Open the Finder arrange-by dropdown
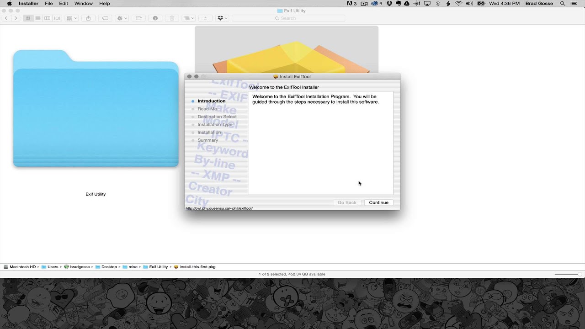This screenshot has height=329, width=585. (x=72, y=18)
